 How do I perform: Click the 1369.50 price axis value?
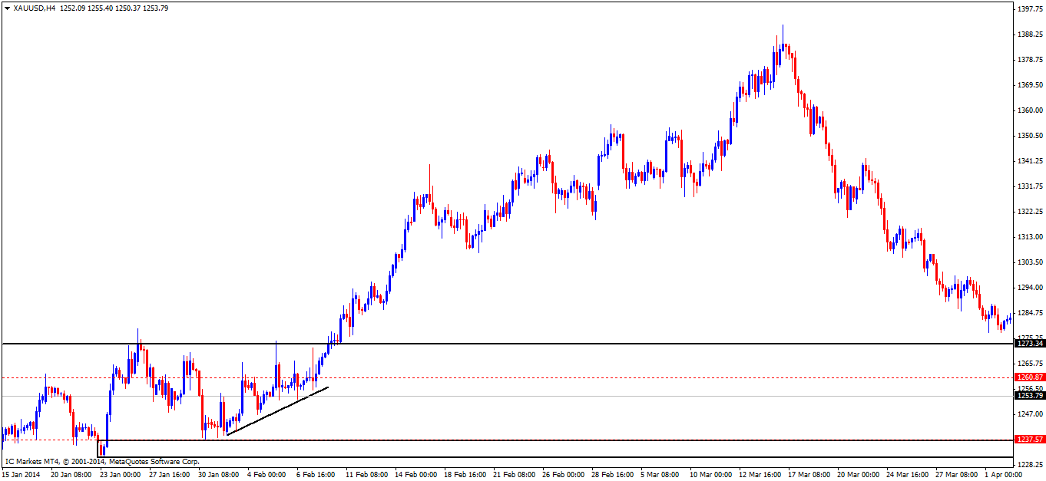pos(1029,85)
